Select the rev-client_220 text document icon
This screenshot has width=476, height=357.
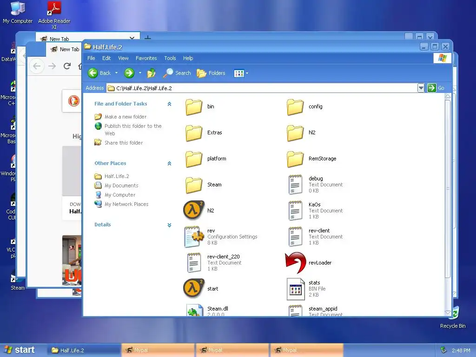point(194,263)
